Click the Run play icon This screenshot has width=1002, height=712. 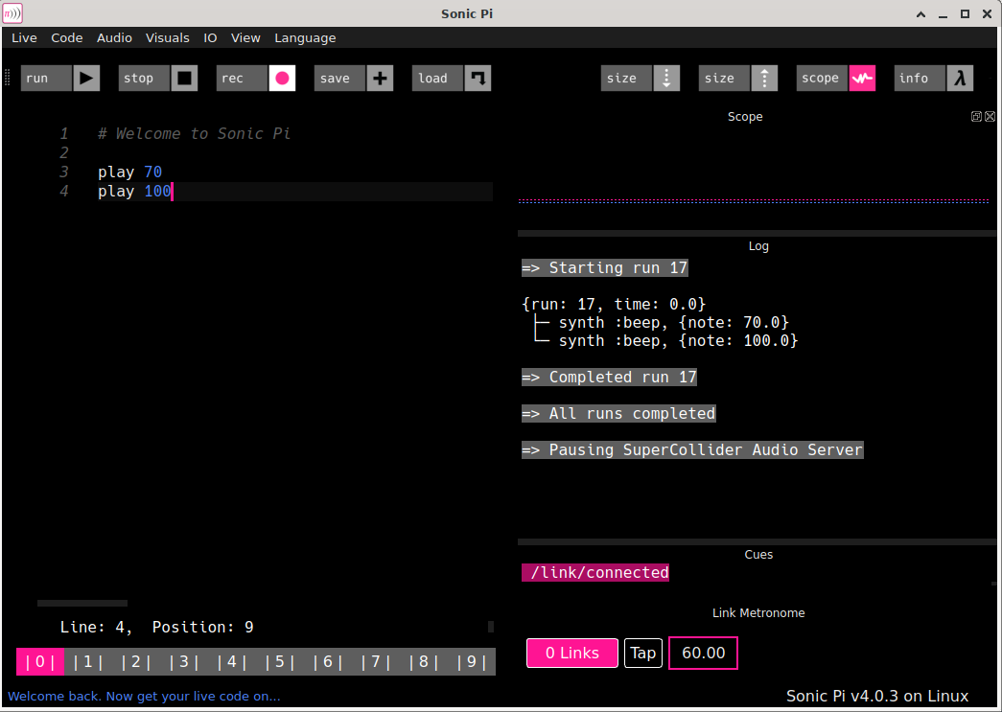(86, 78)
